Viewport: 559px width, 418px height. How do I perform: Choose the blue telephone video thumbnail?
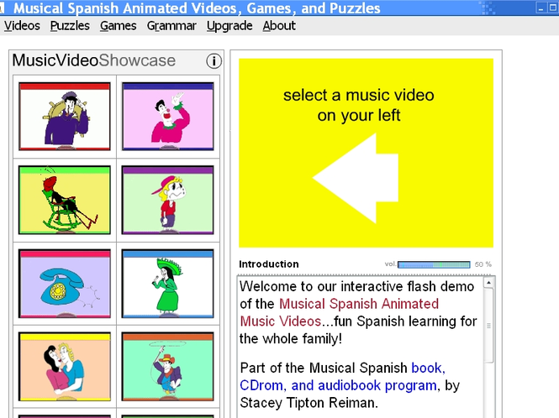tap(65, 284)
